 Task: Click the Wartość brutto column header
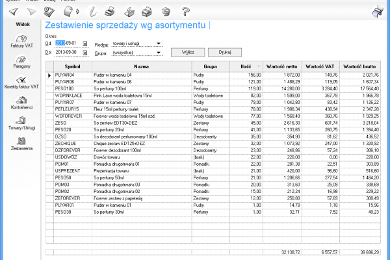tap(361, 66)
